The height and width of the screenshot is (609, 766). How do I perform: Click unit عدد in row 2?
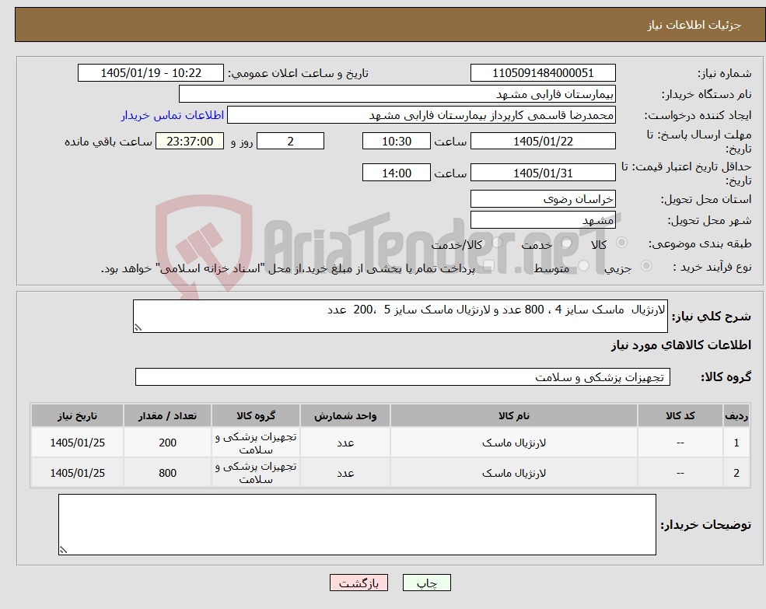pos(345,473)
